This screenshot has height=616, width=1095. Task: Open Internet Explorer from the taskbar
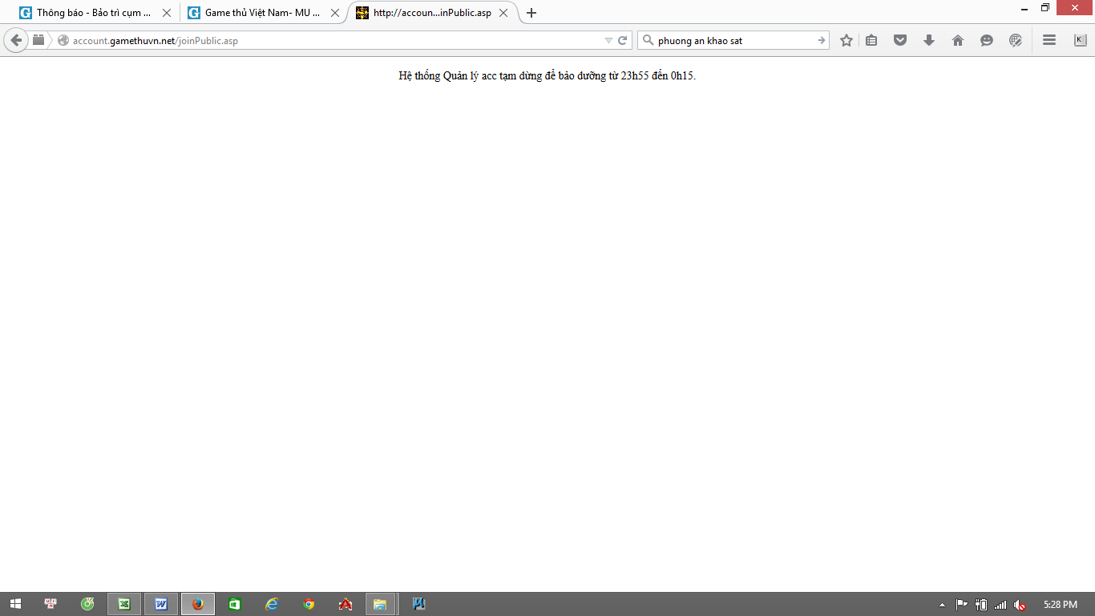coord(272,604)
